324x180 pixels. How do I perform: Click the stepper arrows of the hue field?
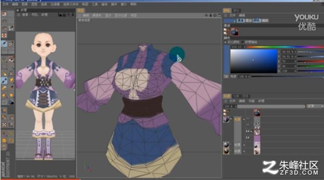coord(245,47)
